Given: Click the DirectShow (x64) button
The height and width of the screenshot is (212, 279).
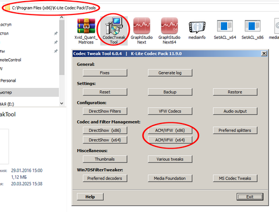Looking at the screenshot, I should click(x=105, y=140).
